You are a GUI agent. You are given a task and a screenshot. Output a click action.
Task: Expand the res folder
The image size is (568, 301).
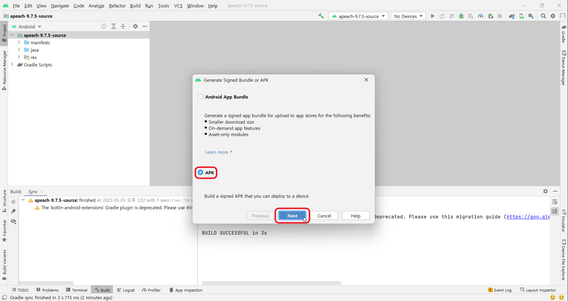click(x=19, y=57)
